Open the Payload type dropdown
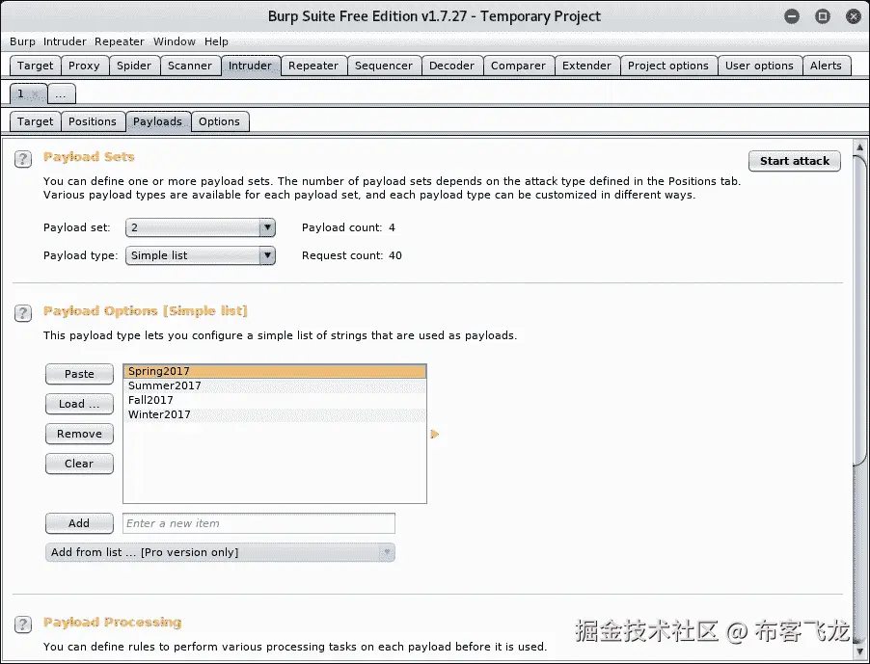Image resolution: width=870 pixels, height=664 pixels. click(201, 255)
